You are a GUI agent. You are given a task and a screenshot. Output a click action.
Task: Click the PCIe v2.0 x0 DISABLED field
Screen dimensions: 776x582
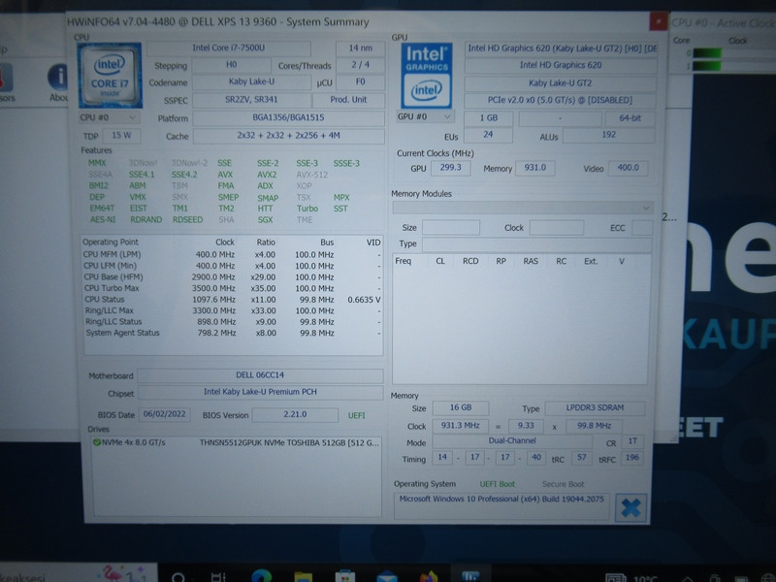coord(561,100)
